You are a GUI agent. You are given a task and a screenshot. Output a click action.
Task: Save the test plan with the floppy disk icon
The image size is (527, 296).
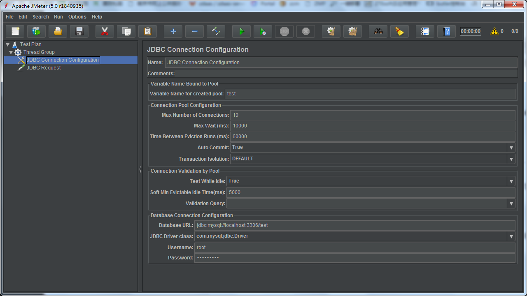click(x=79, y=31)
